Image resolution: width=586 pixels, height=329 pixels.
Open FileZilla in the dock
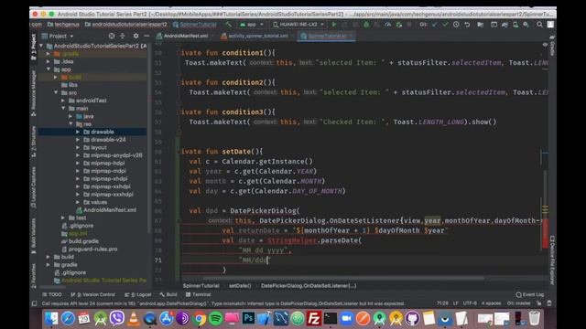(314, 319)
